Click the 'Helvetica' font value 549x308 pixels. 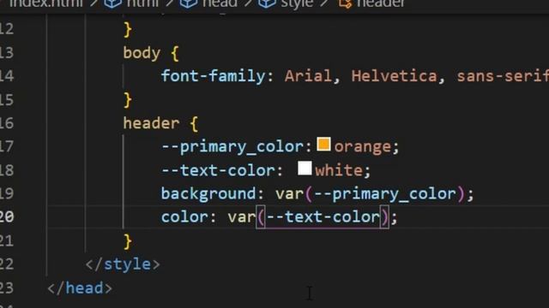[x=394, y=76]
